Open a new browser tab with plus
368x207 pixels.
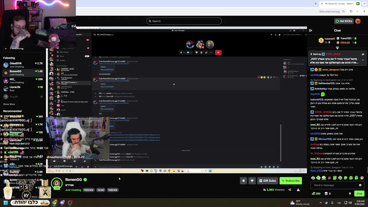click(x=315, y=3)
